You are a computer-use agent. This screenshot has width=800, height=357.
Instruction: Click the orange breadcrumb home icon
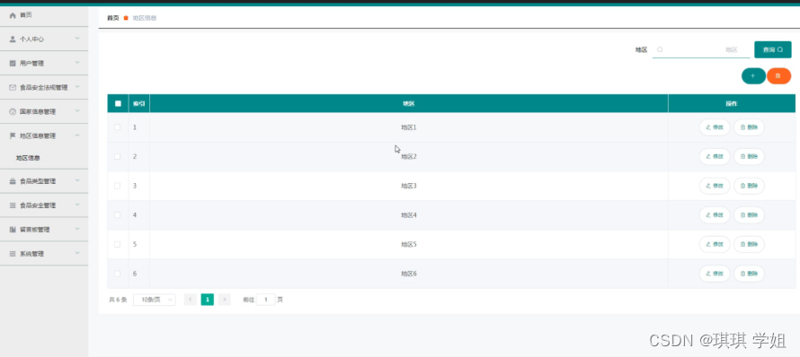[x=126, y=18]
